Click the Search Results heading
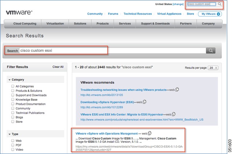This screenshot has height=154, width=232. [x=25, y=36]
